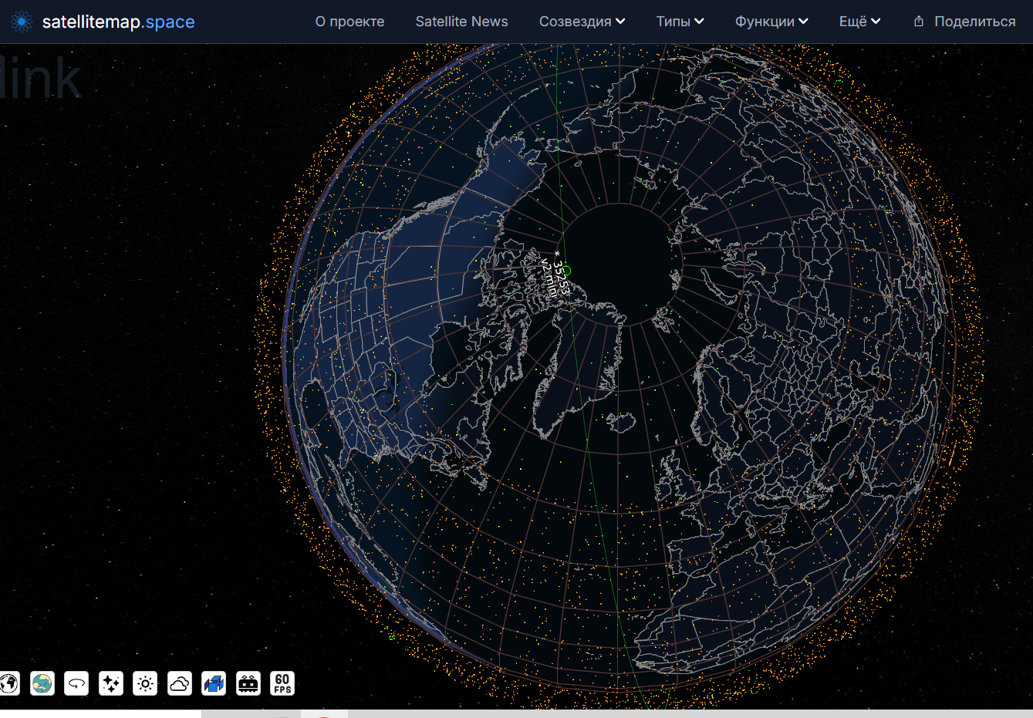Switch to the colored Earth texture icon

[x=42, y=683]
